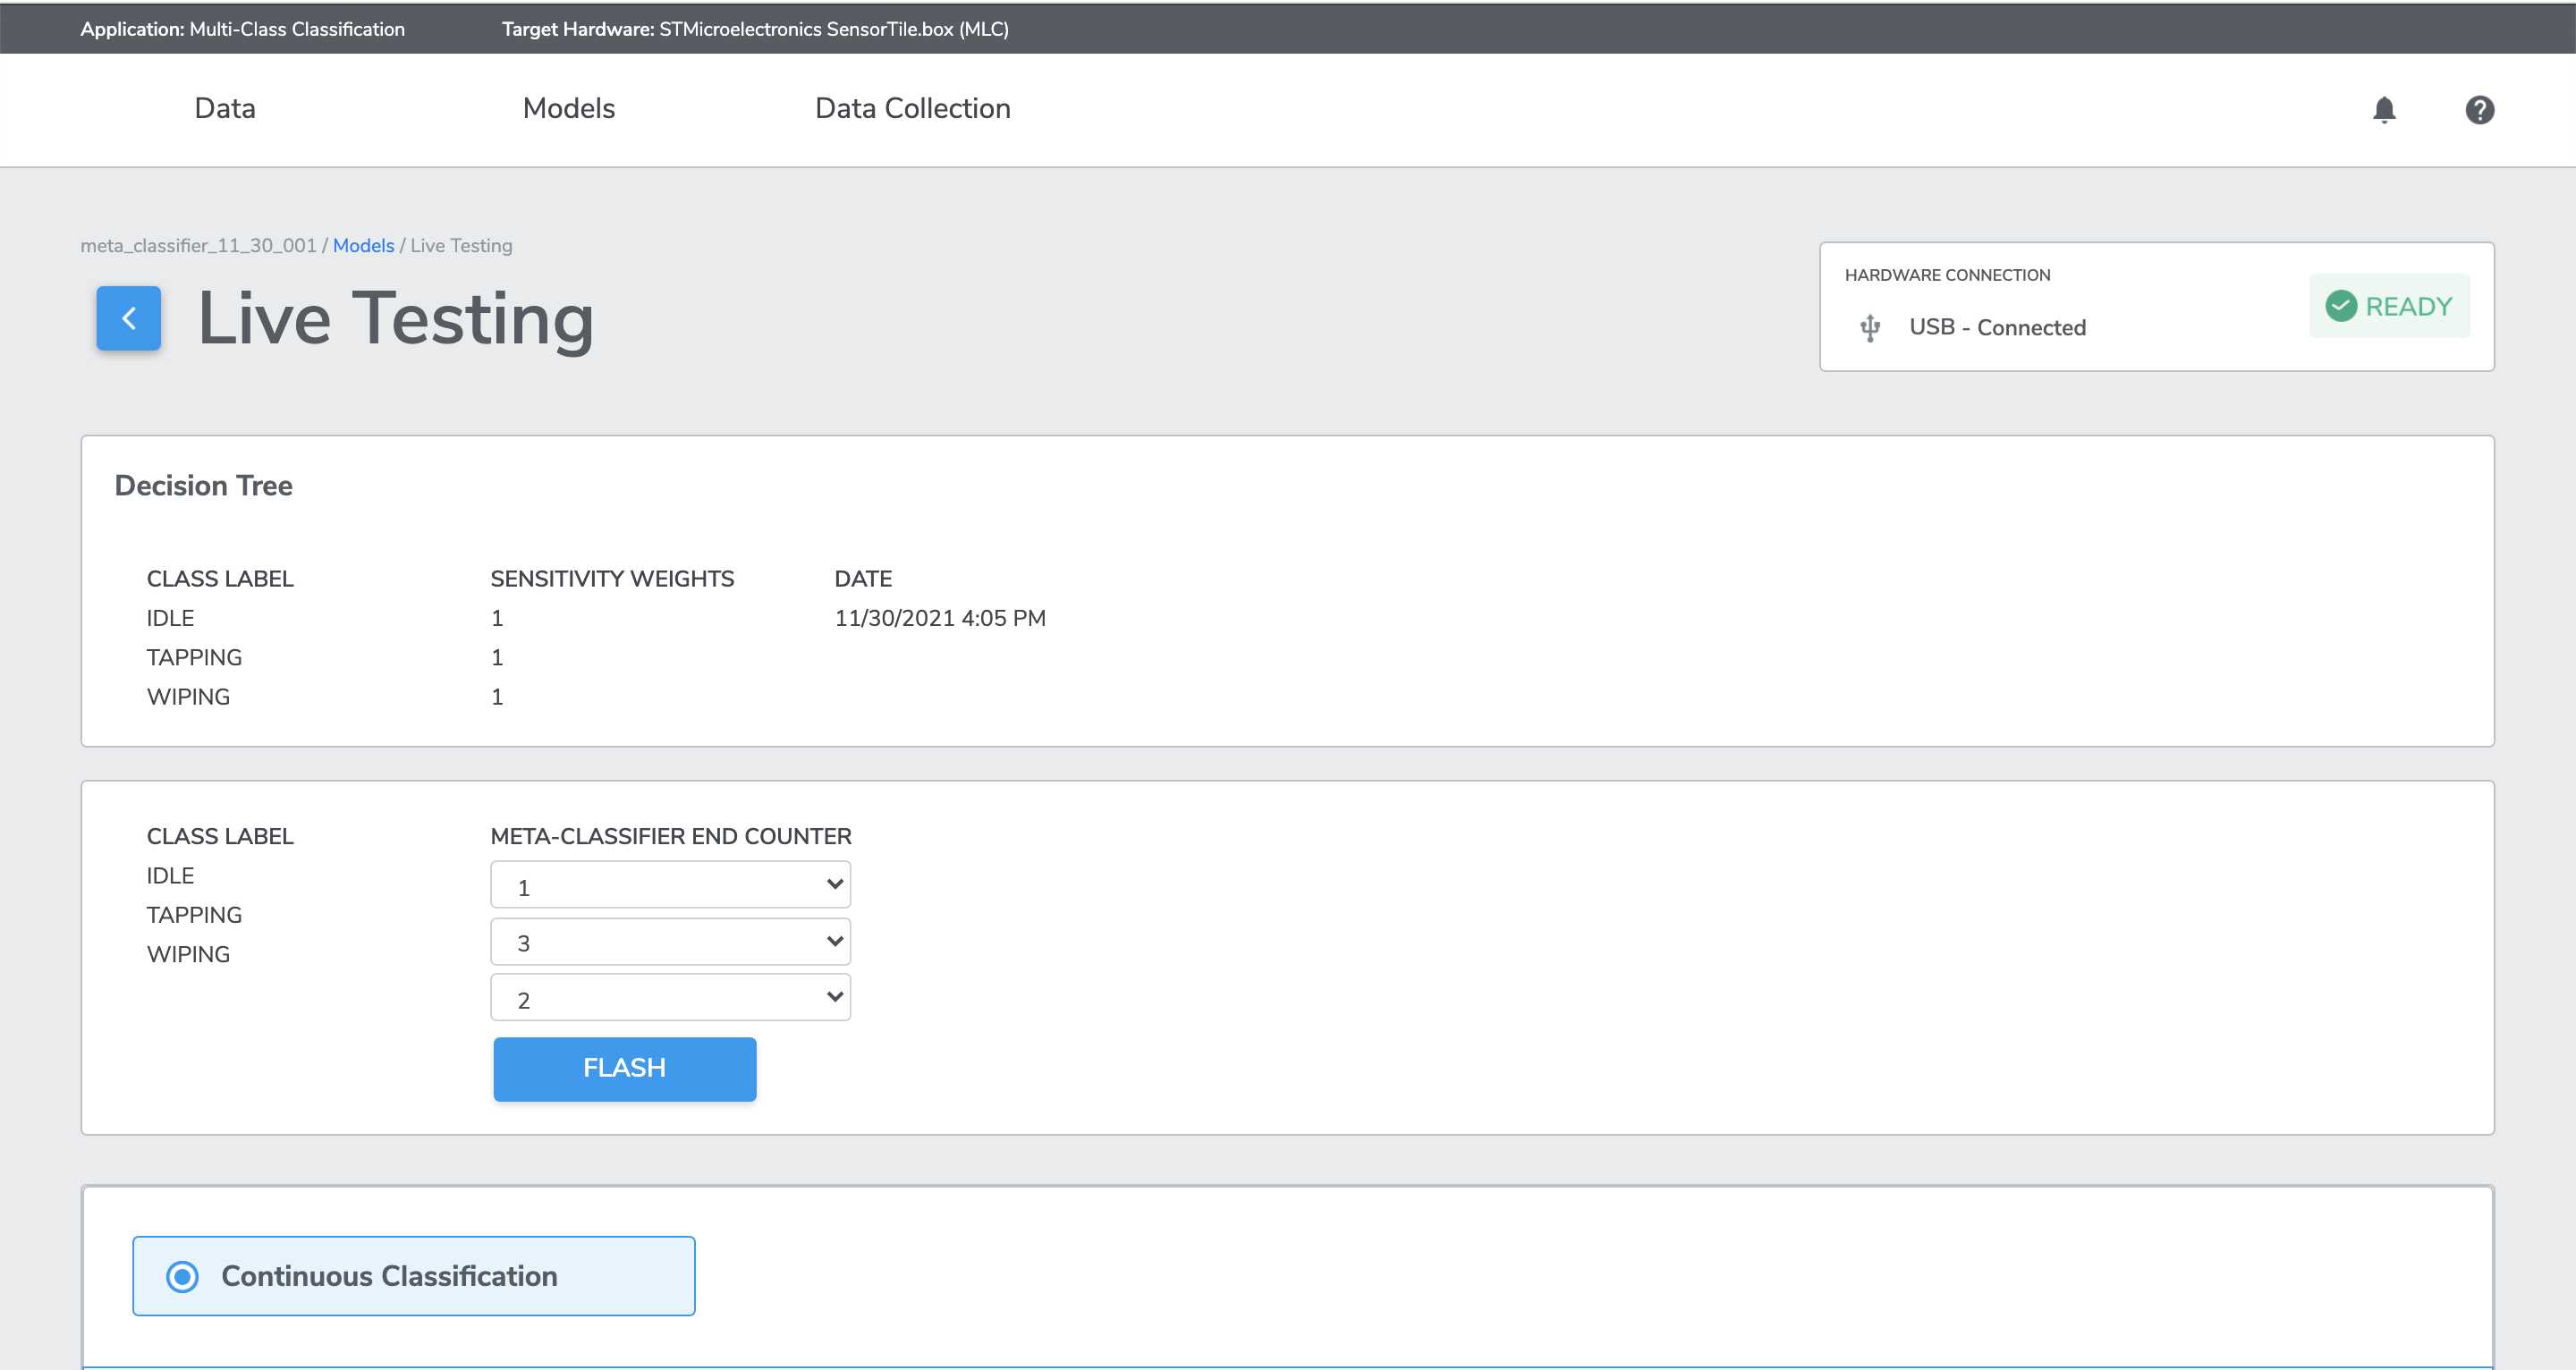
Task: Go to the Data Collection tab
Action: point(913,108)
